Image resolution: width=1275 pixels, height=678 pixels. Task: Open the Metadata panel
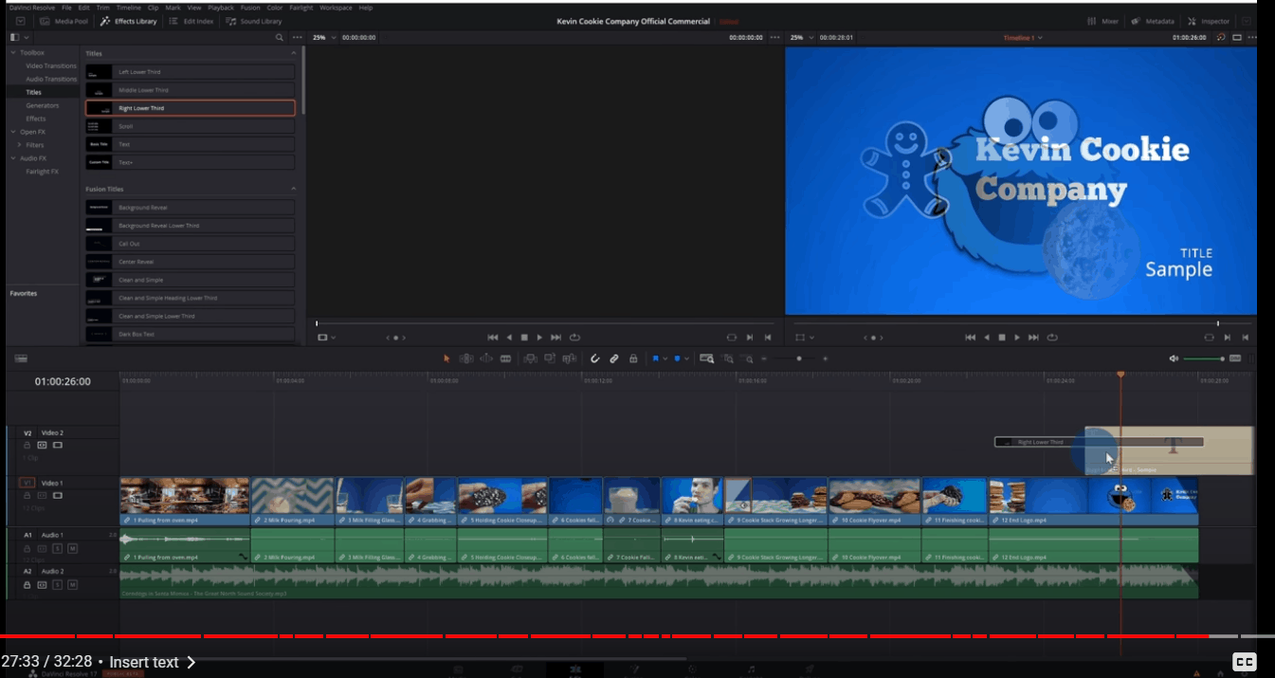coord(1153,21)
